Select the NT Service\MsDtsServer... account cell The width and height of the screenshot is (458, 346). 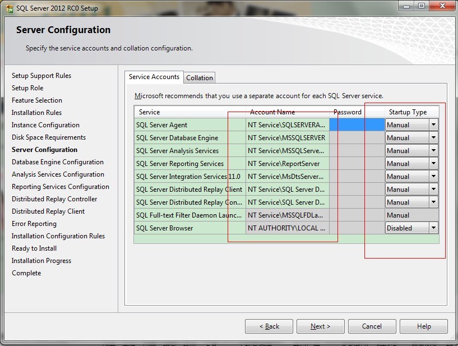(x=288, y=176)
